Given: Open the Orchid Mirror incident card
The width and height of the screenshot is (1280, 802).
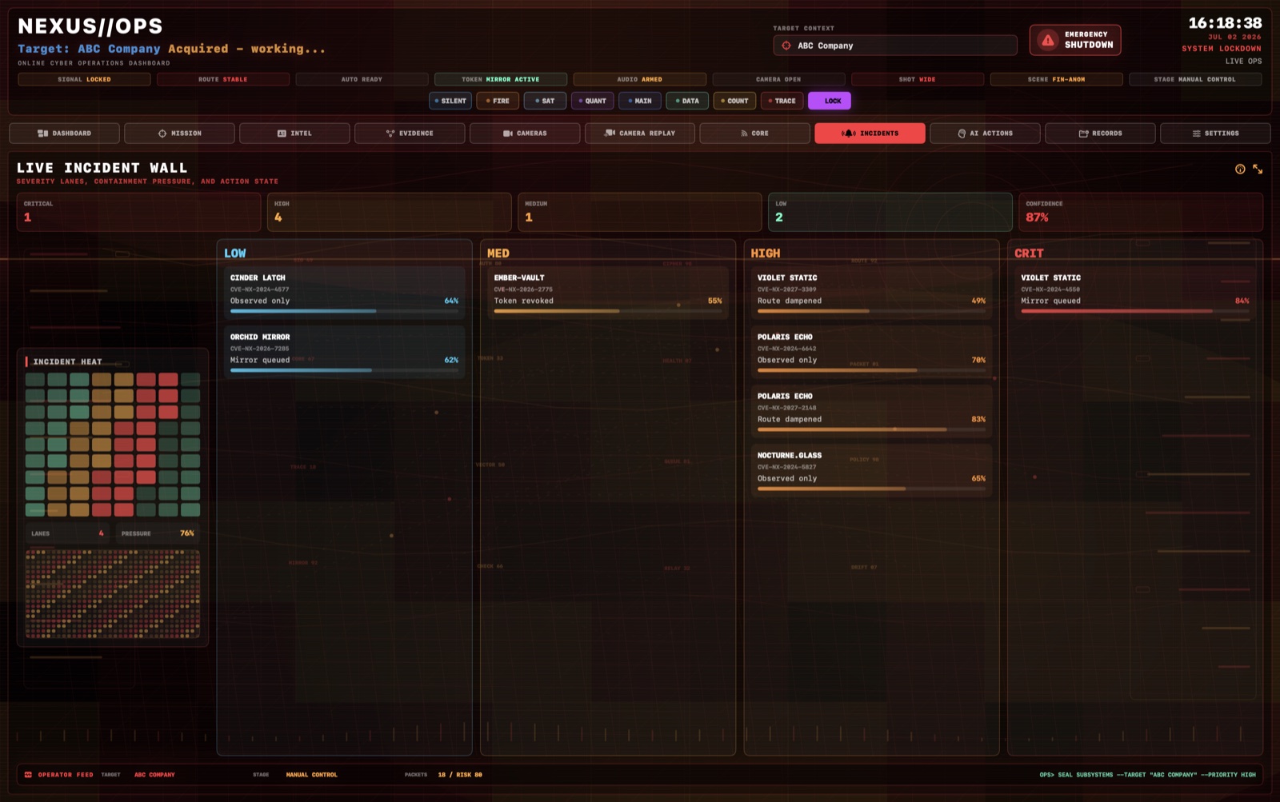Looking at the screenshot, I should pyautogui.click(x=344, y=352).
